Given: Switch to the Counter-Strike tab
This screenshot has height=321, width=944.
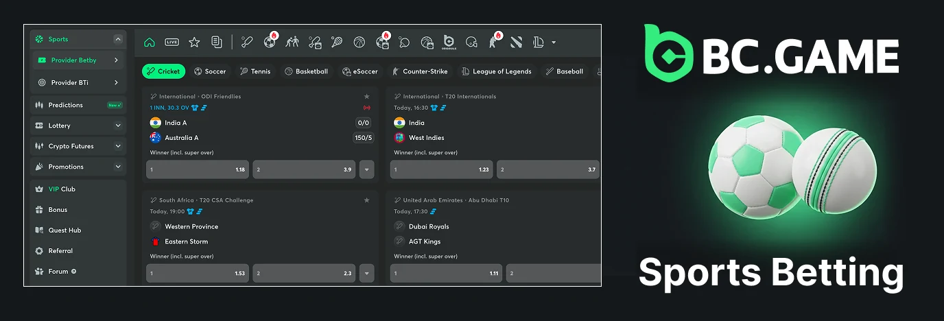Looking at the screenshot, I should pyautogui.click(x=420, y=71).
